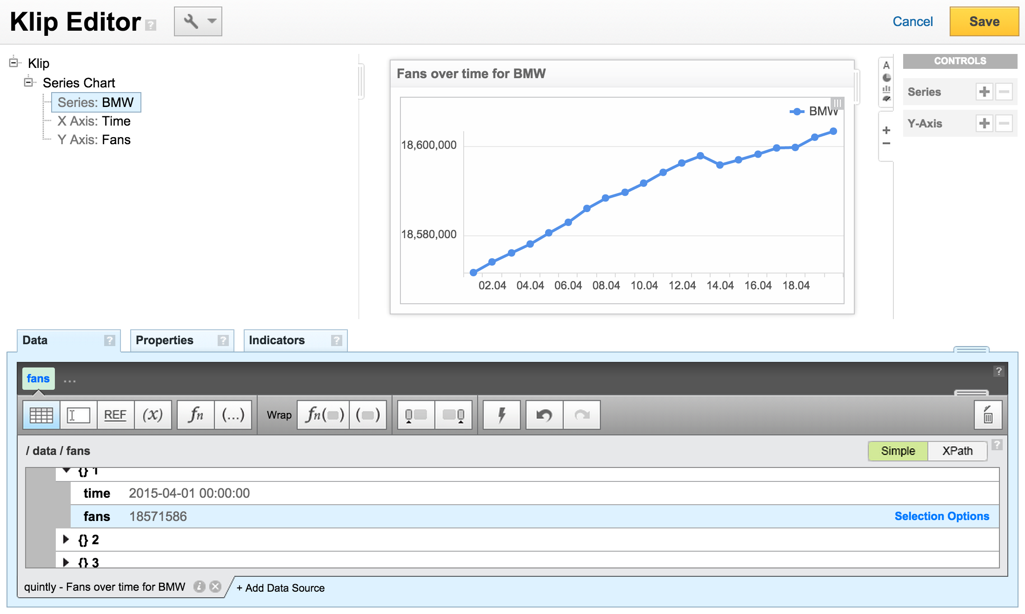Select the literal text input tool
The height and width of the screenshot is (614, 1025).
tap(78, 415)
